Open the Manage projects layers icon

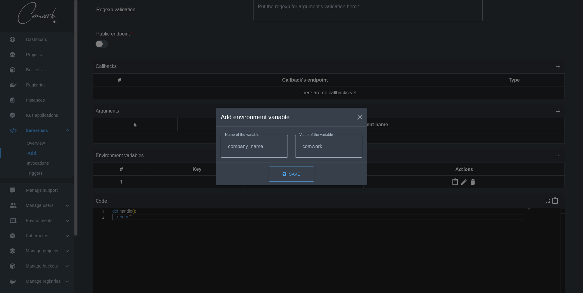click(x=12, y=251)
